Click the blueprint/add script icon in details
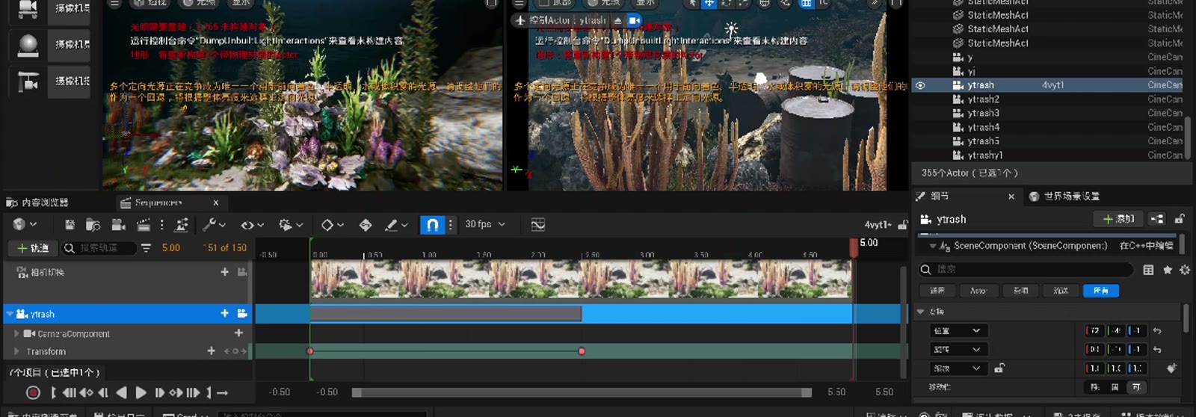Viewport: 1196px width, 417px height. pyautogui.click(x=1157, y=219)
